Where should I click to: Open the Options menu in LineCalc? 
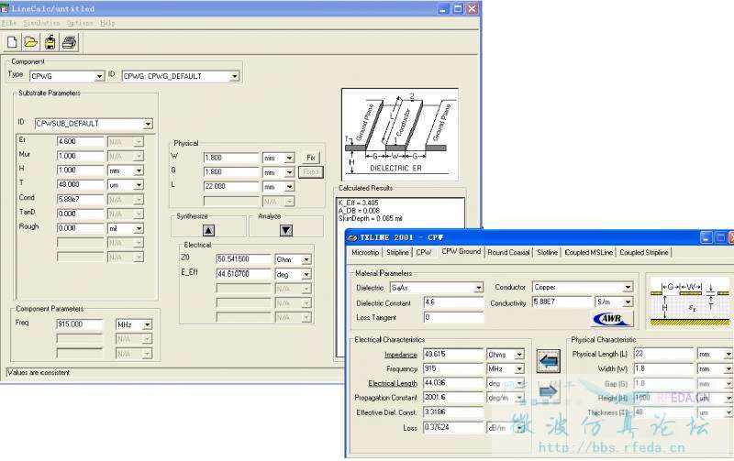coord(80,23)
